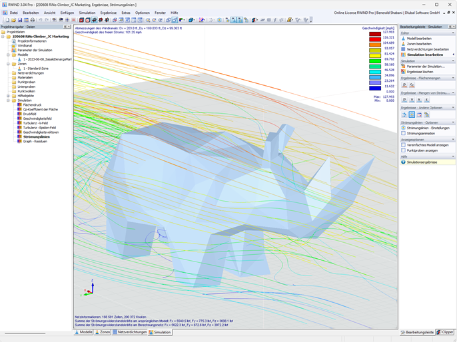Click the RWIND app icon in title bar

tap(4, 5)
